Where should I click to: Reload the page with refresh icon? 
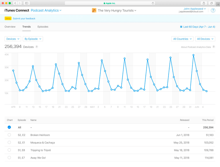coord(153,3)
